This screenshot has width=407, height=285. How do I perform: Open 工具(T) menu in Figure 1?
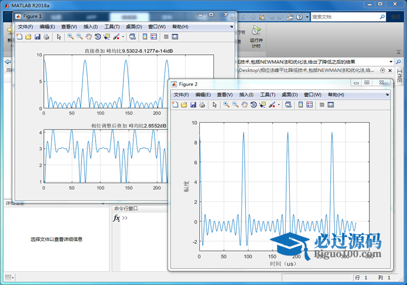coord(112,26)
